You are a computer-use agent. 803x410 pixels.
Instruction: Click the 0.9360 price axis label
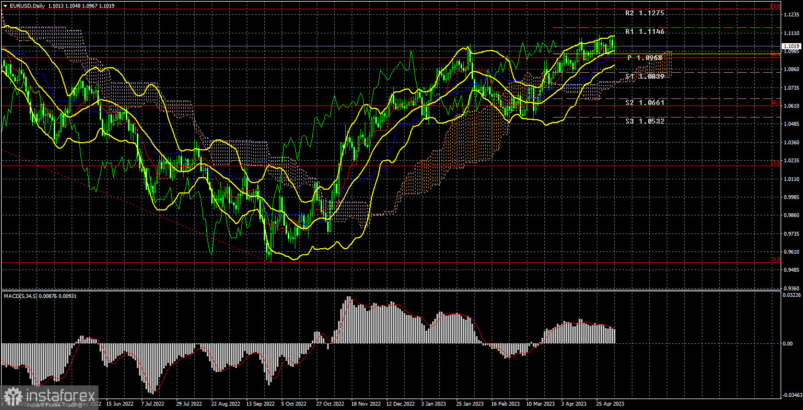[790, 289]
